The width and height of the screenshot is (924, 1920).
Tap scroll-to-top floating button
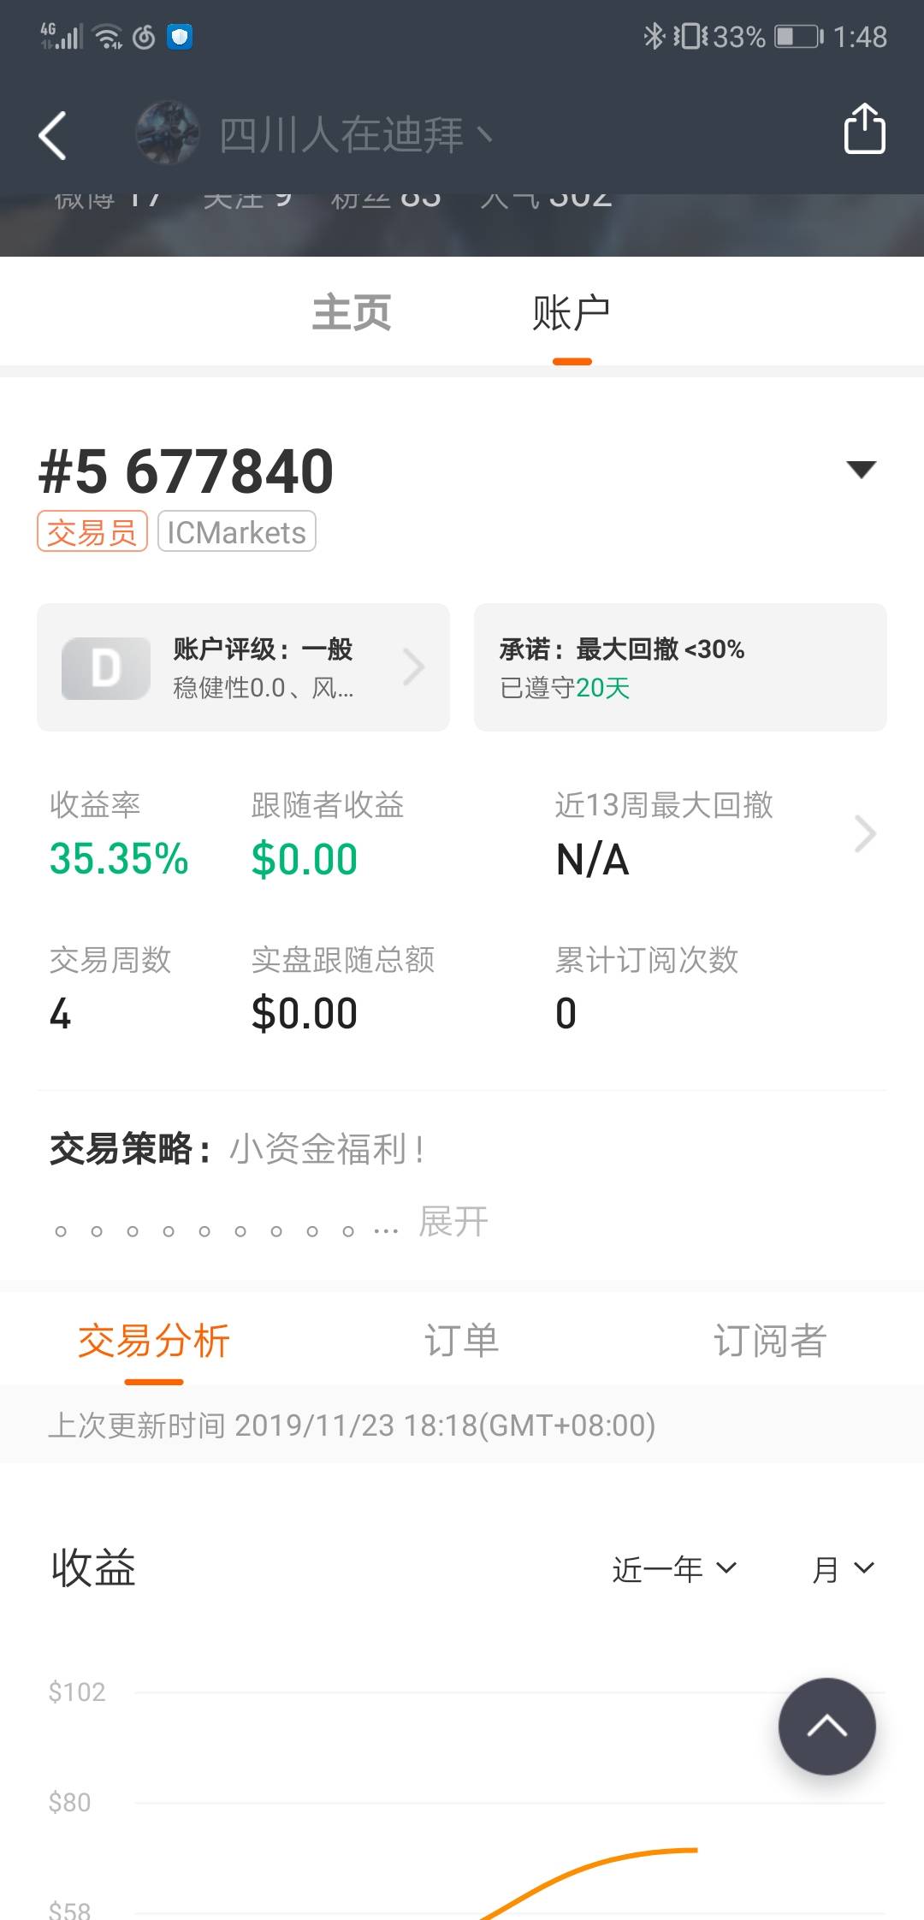[x=826, y=1726]
